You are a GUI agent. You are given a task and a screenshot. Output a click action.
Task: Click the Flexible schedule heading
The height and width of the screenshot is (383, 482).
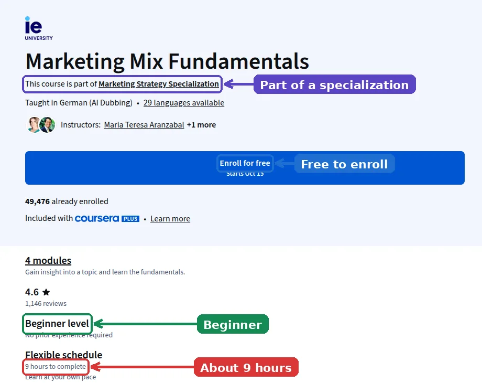[x=63, y=355]
